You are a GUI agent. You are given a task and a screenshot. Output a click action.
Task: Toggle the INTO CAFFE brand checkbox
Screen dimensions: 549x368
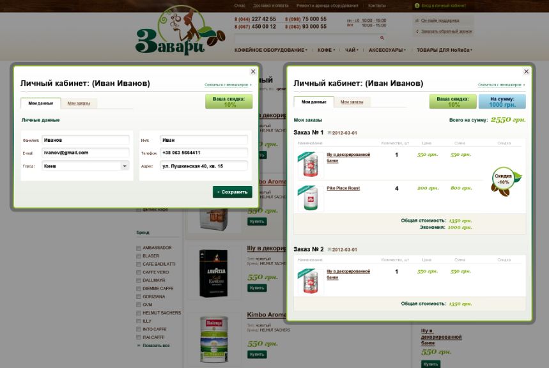point(139,330)
